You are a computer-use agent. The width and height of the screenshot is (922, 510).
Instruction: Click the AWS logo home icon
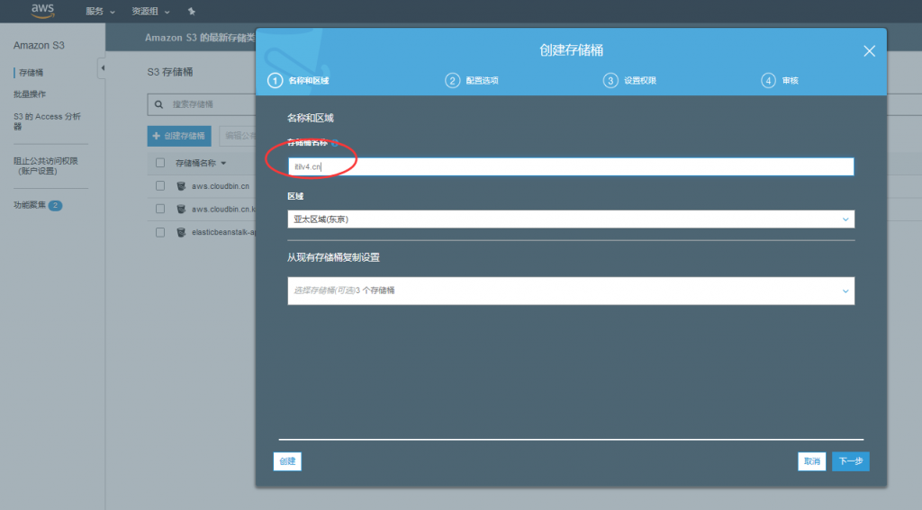point(42,10)
